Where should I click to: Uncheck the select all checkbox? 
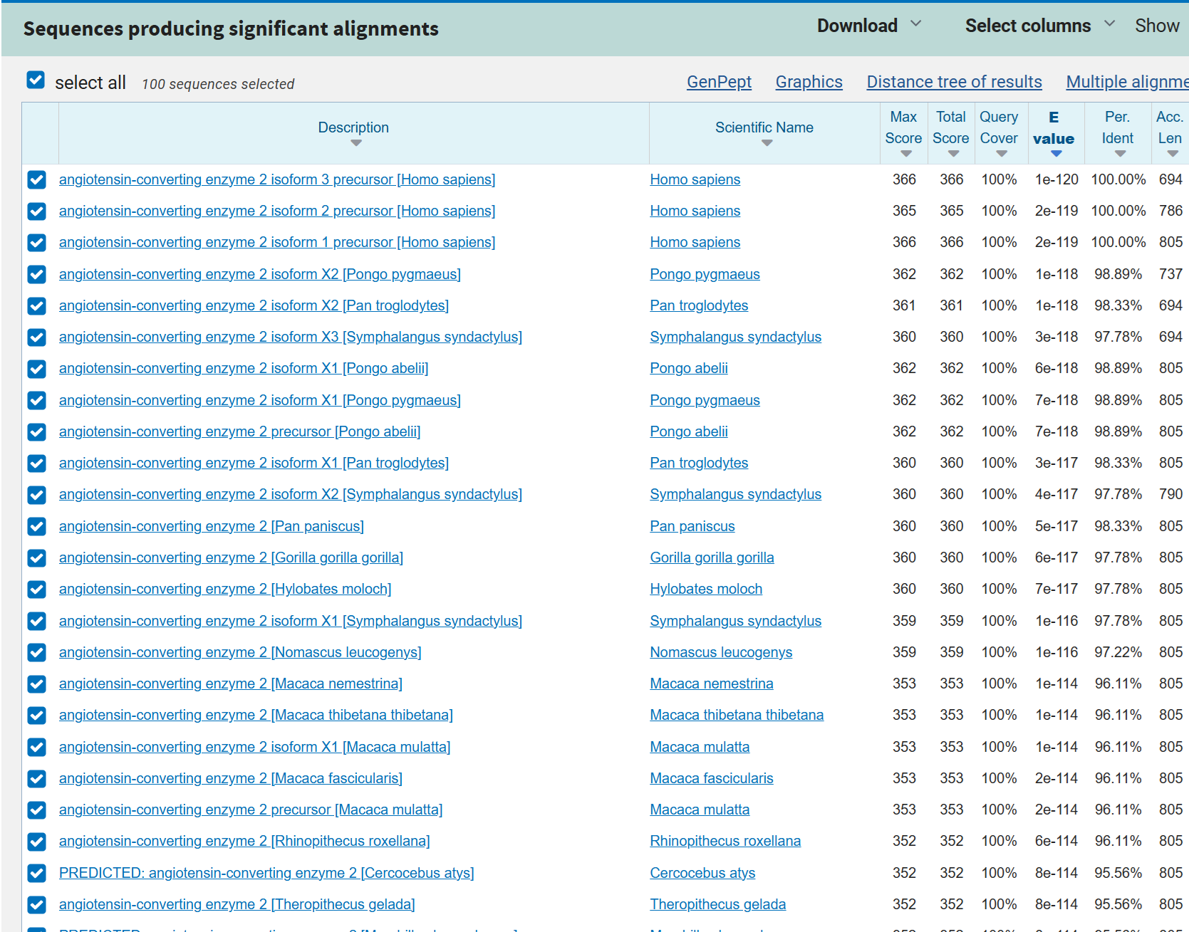click(x=36, y=80)
